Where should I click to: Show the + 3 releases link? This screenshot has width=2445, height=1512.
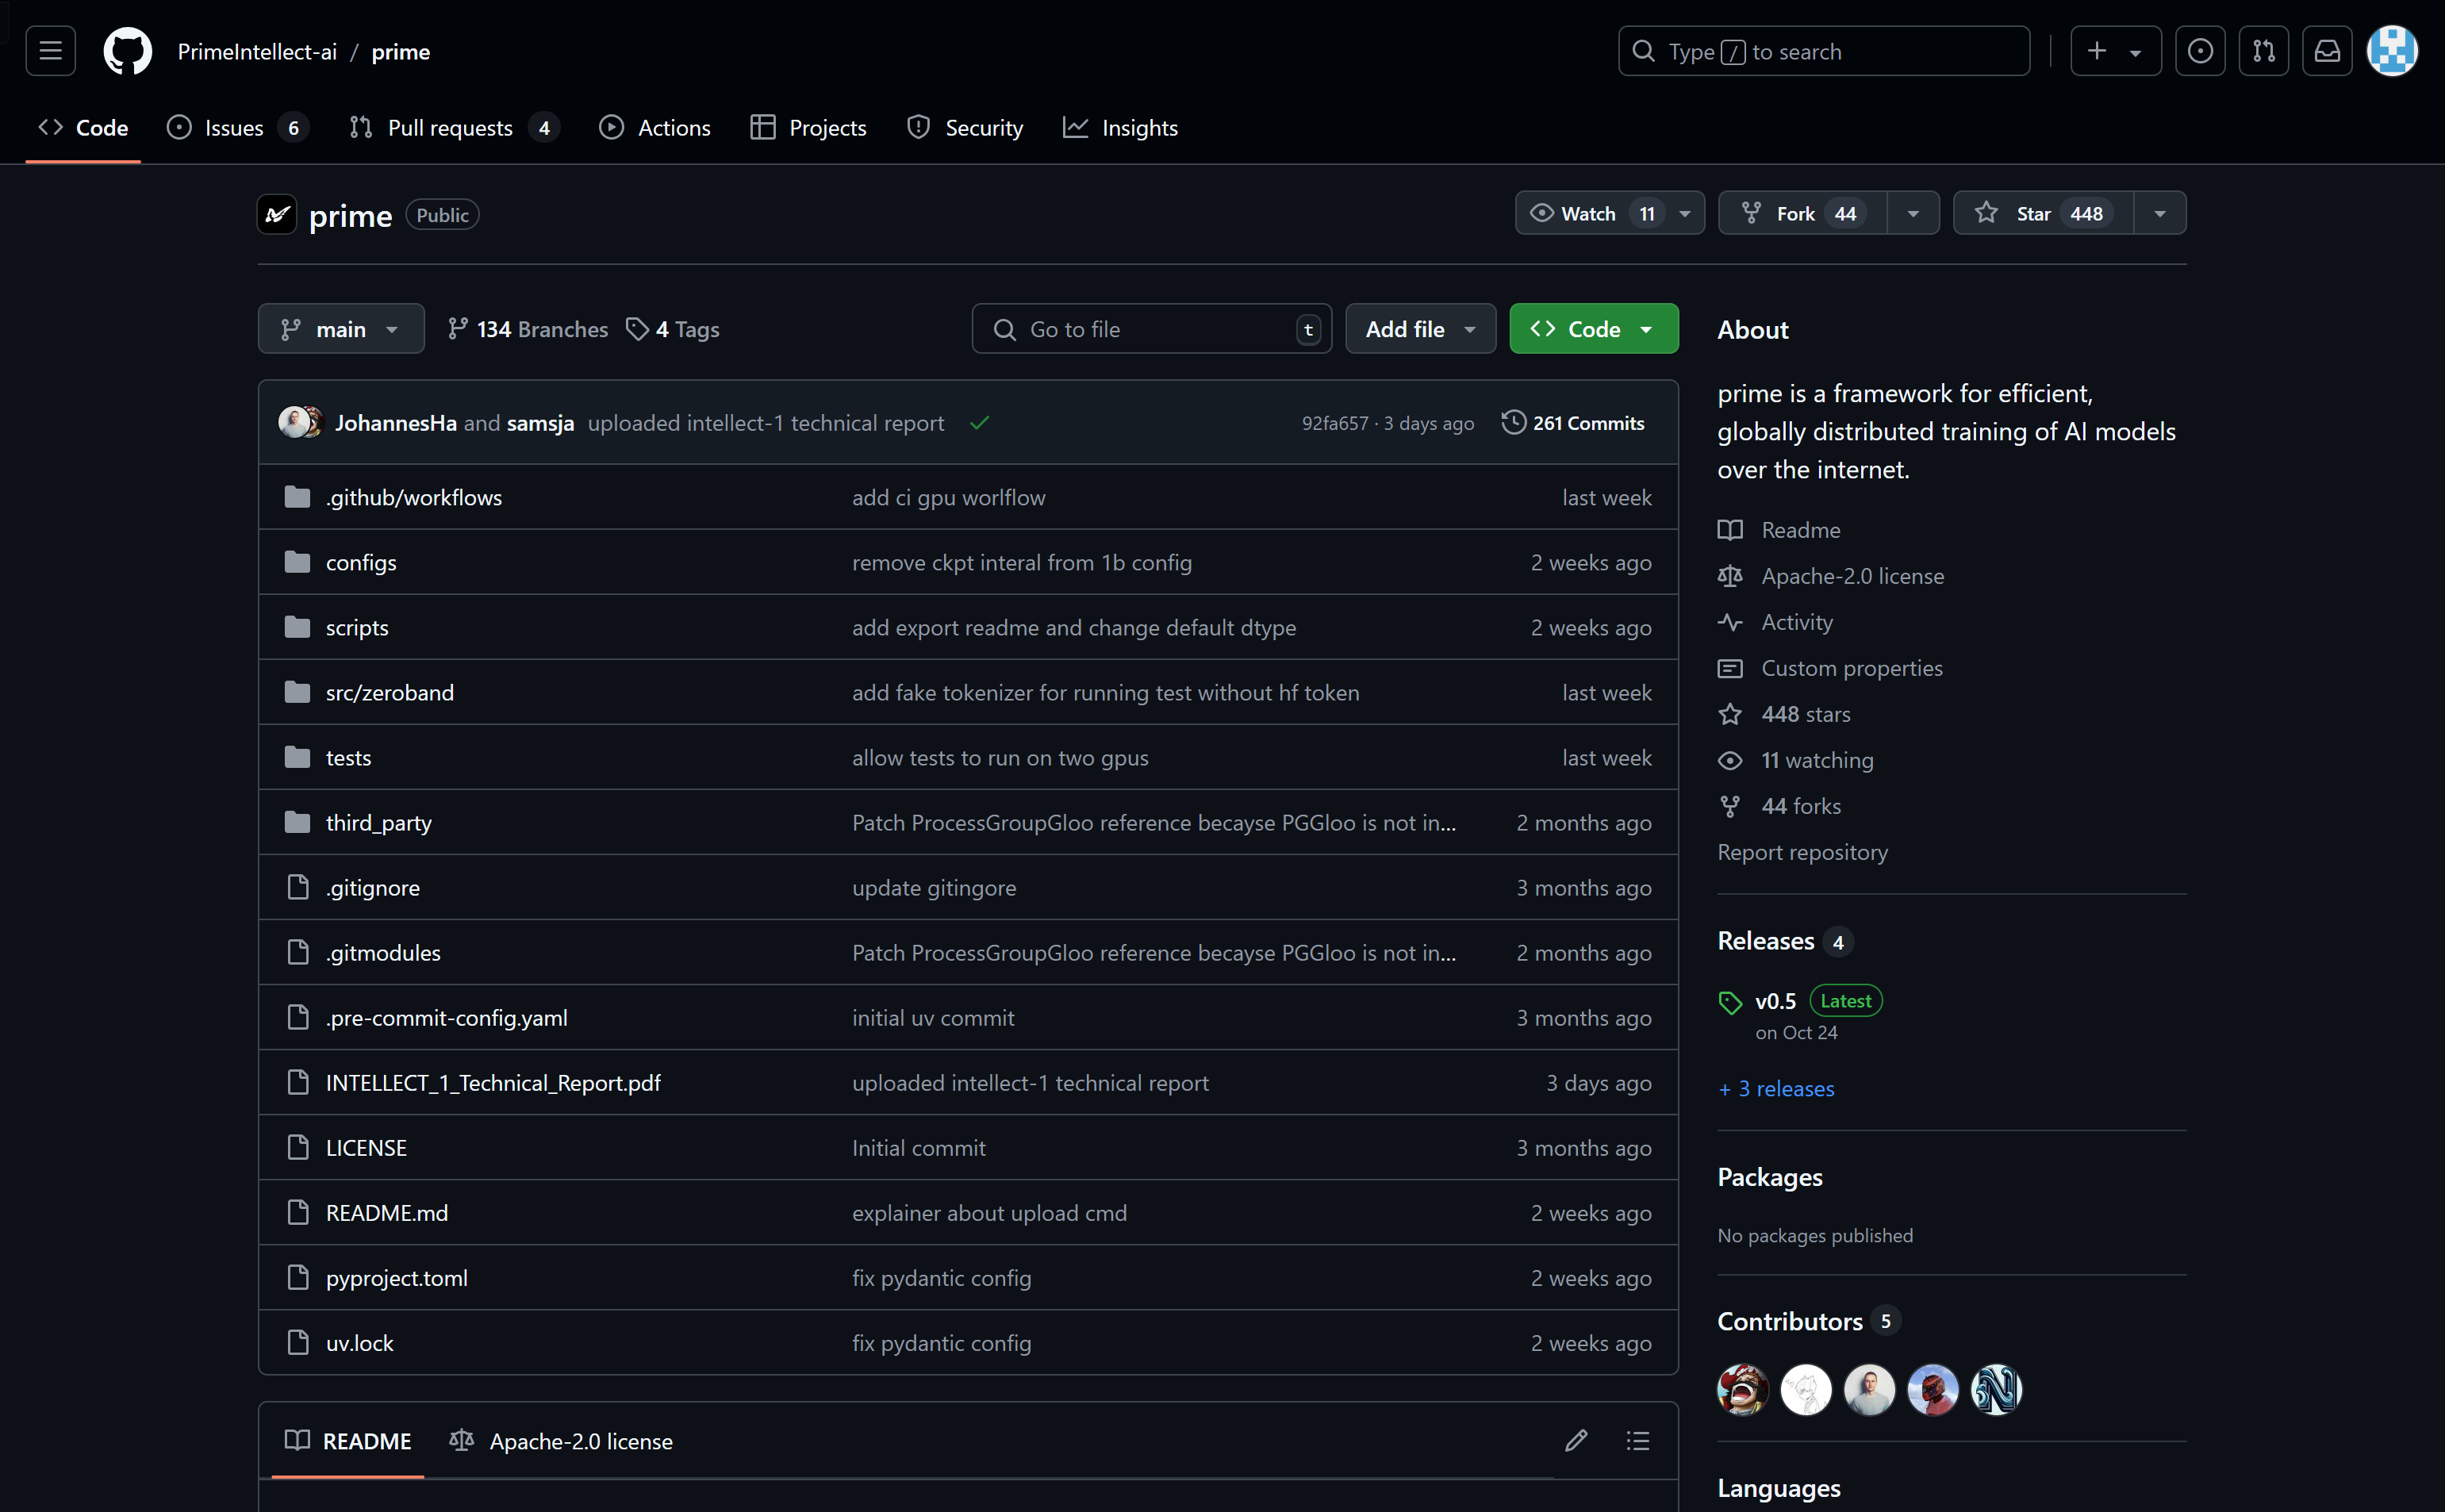click(1776, 1088)
